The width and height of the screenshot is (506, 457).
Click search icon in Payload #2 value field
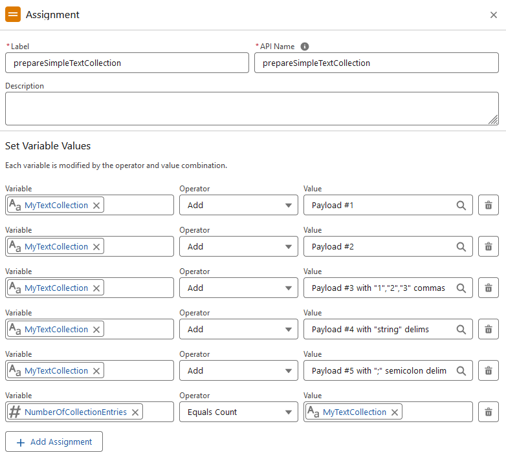click(x=461, y=246)
